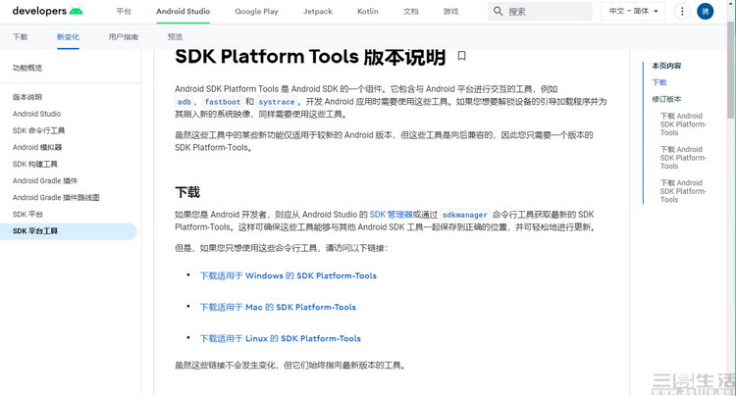Click the 本页内容 contents heading
The height and width of the screenshot is (396, 736).
point(666,66)
